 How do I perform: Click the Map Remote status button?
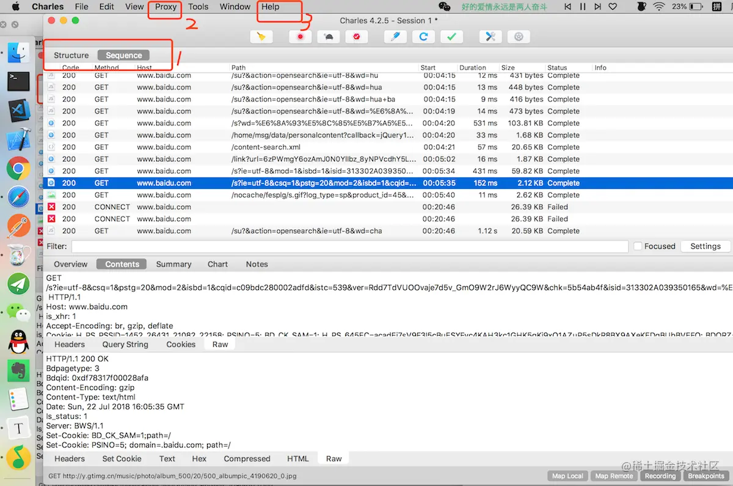pos(614,476)
